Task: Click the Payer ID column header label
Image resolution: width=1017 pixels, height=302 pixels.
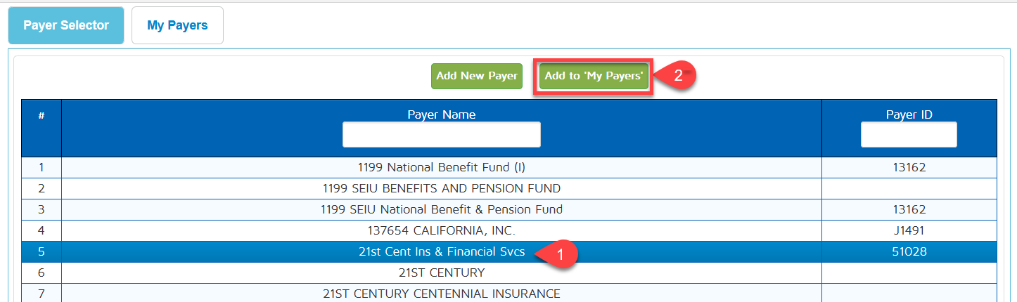Action: pyautogui.click(x=909, y=114)
